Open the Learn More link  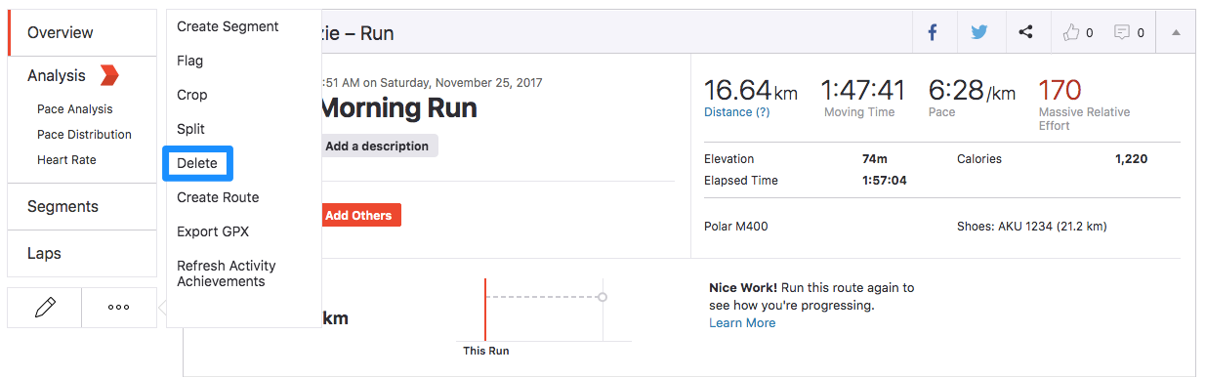pos(742,322)
